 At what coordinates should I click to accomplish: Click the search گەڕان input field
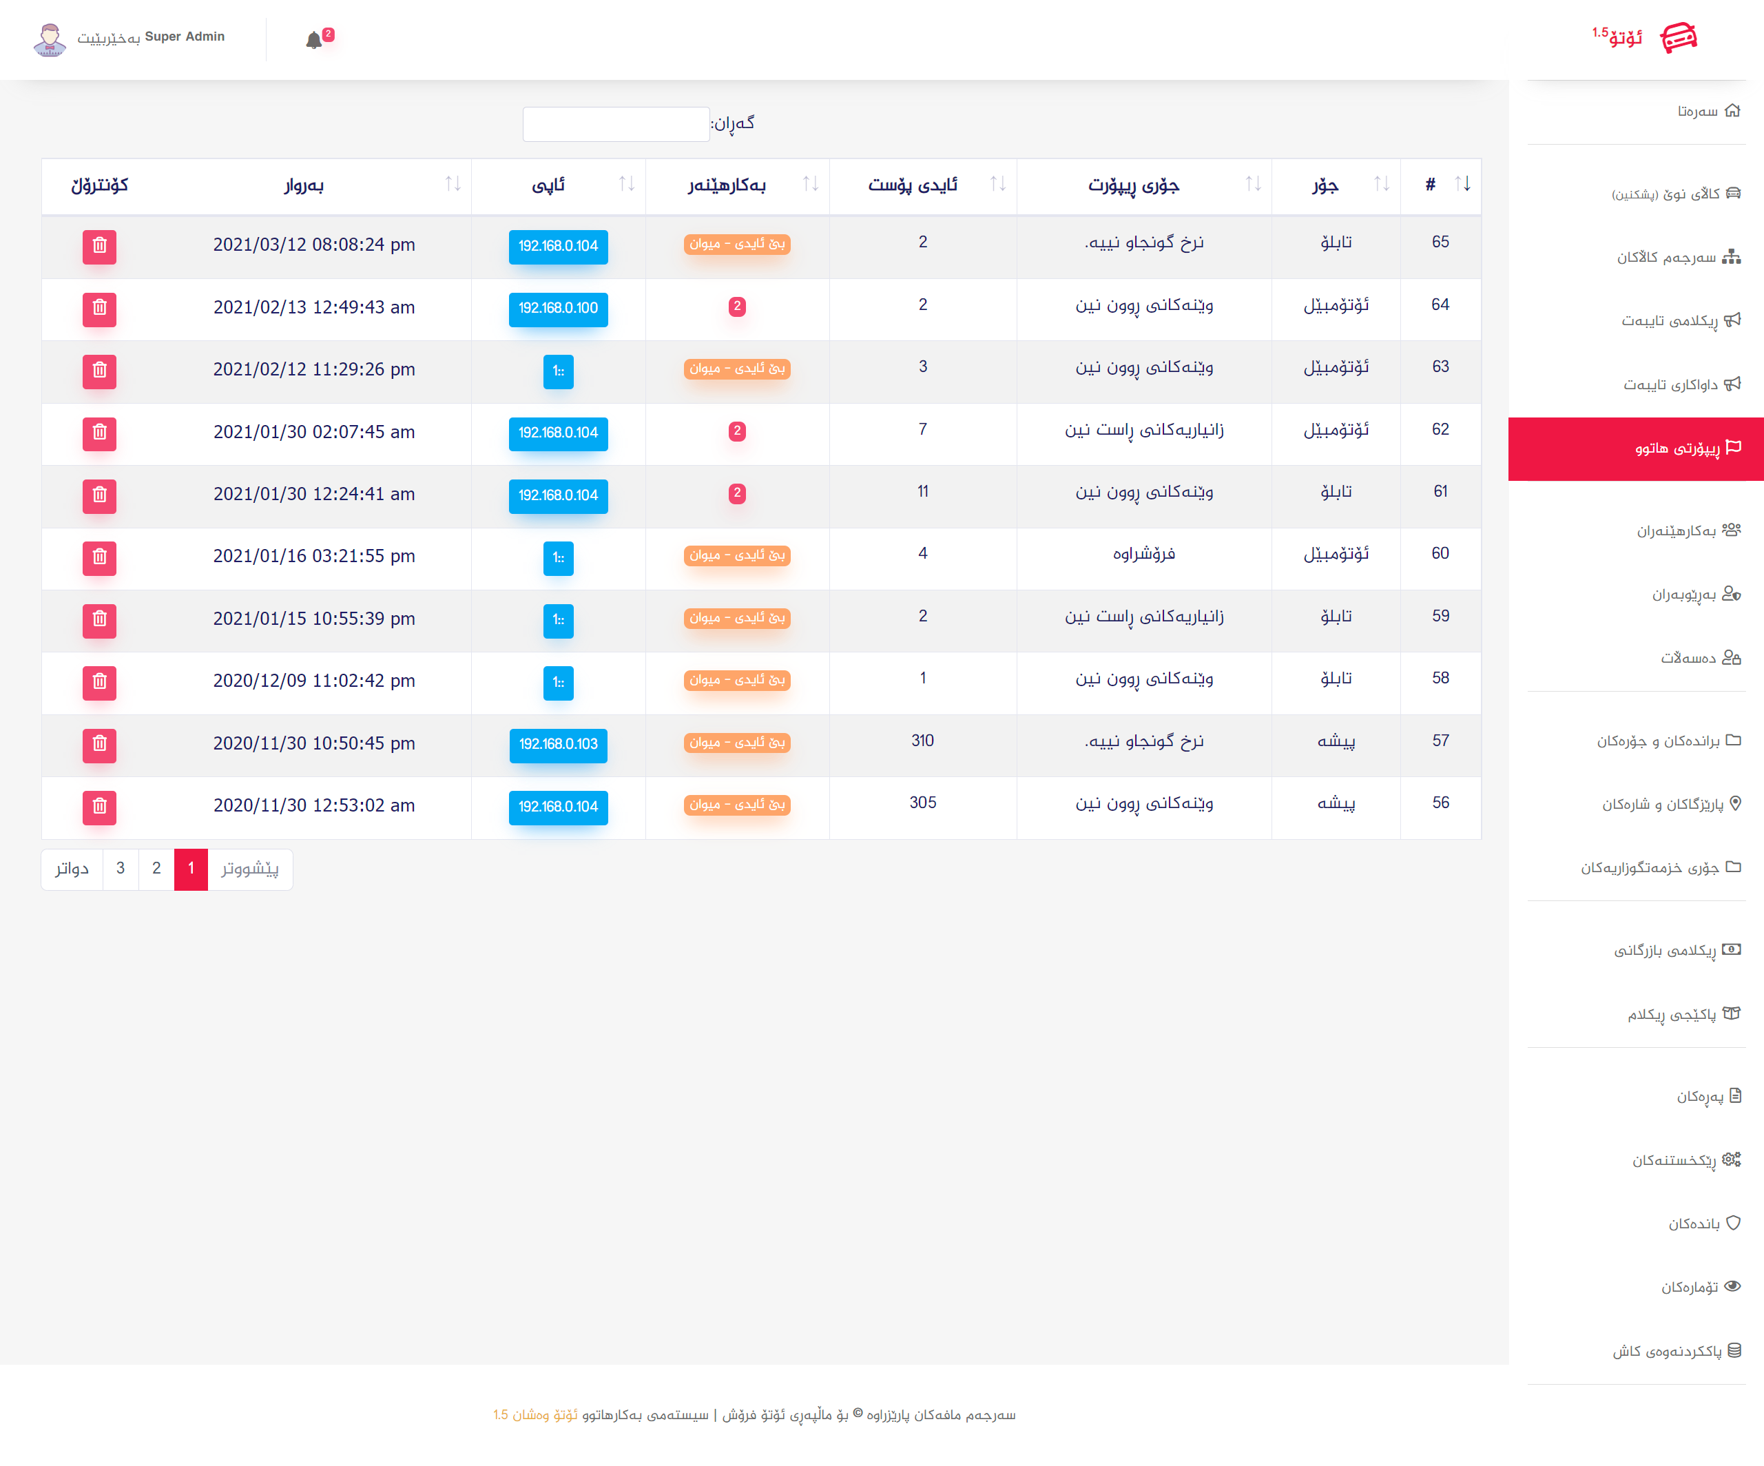click(x=616, y=124)
